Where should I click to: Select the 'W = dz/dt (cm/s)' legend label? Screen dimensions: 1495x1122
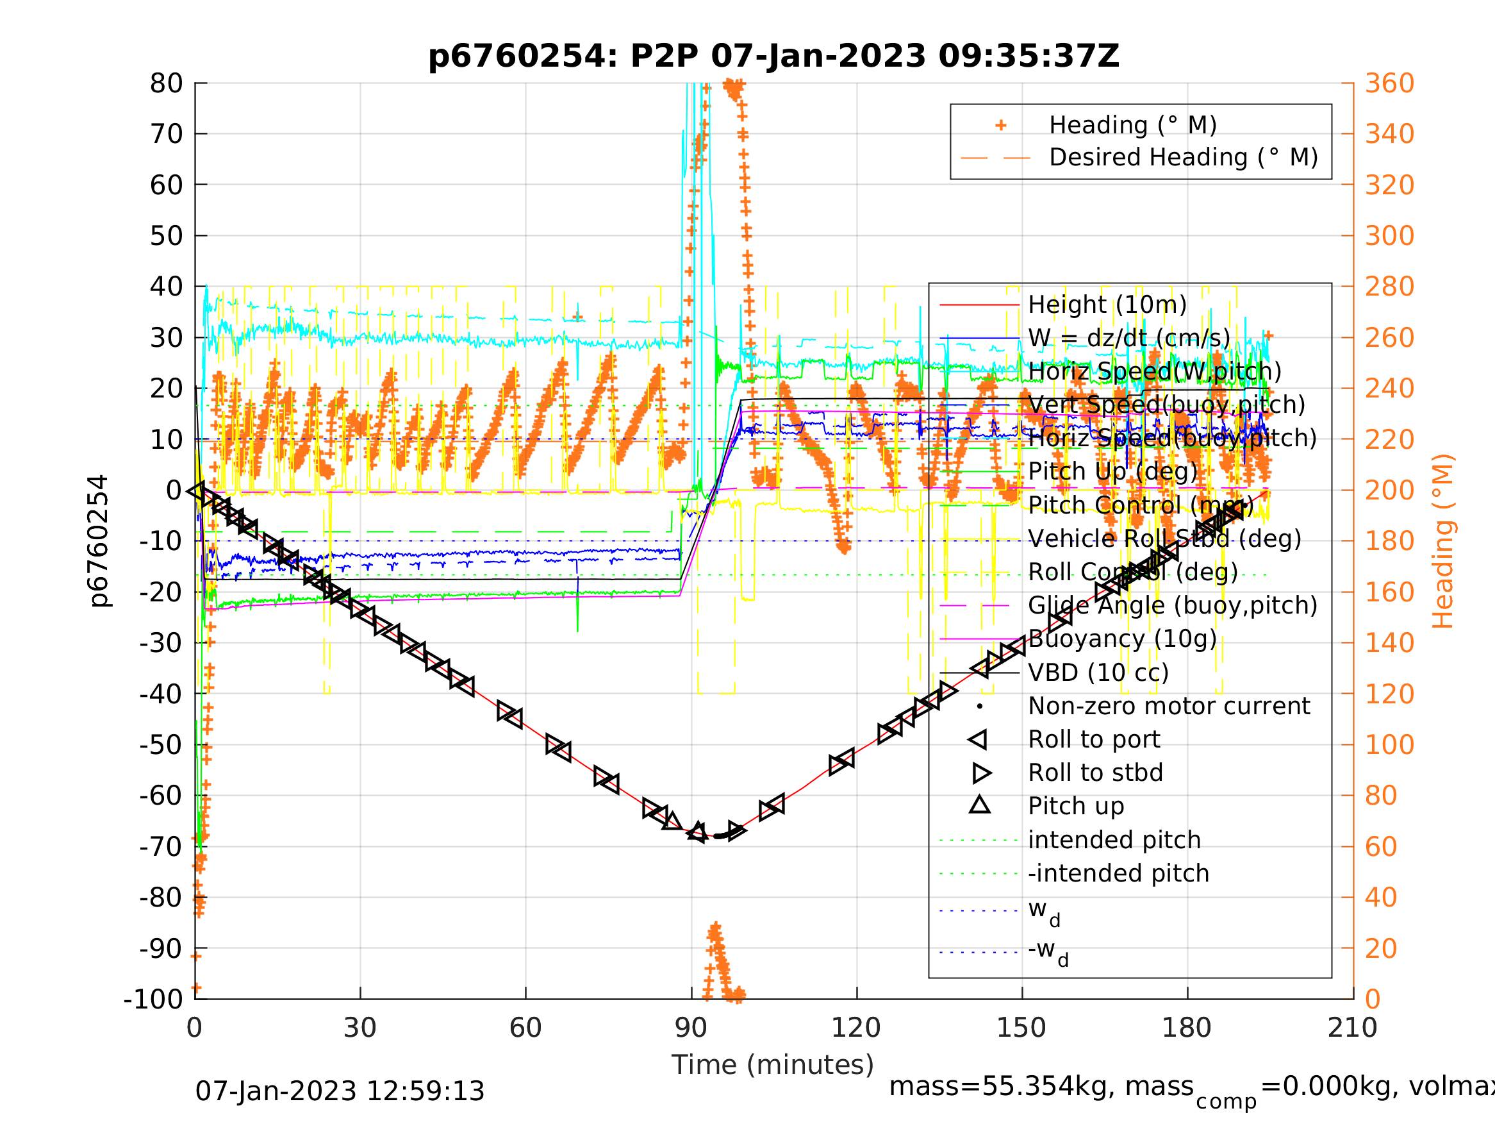click(1128, 338)
